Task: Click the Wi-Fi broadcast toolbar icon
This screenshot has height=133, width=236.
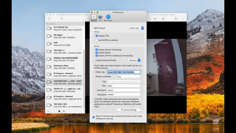Action: click(62, 18)
